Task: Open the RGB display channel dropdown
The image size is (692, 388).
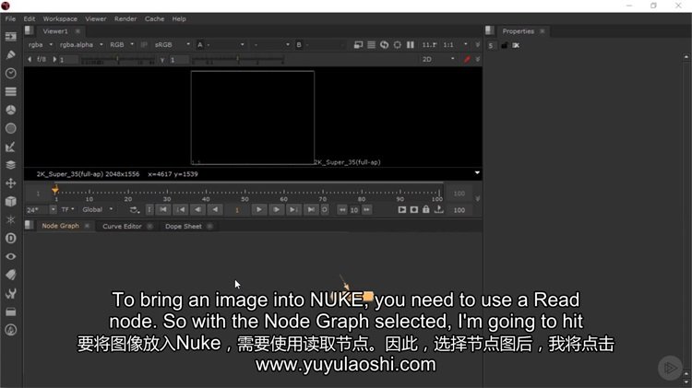Action: coord(122,44)
